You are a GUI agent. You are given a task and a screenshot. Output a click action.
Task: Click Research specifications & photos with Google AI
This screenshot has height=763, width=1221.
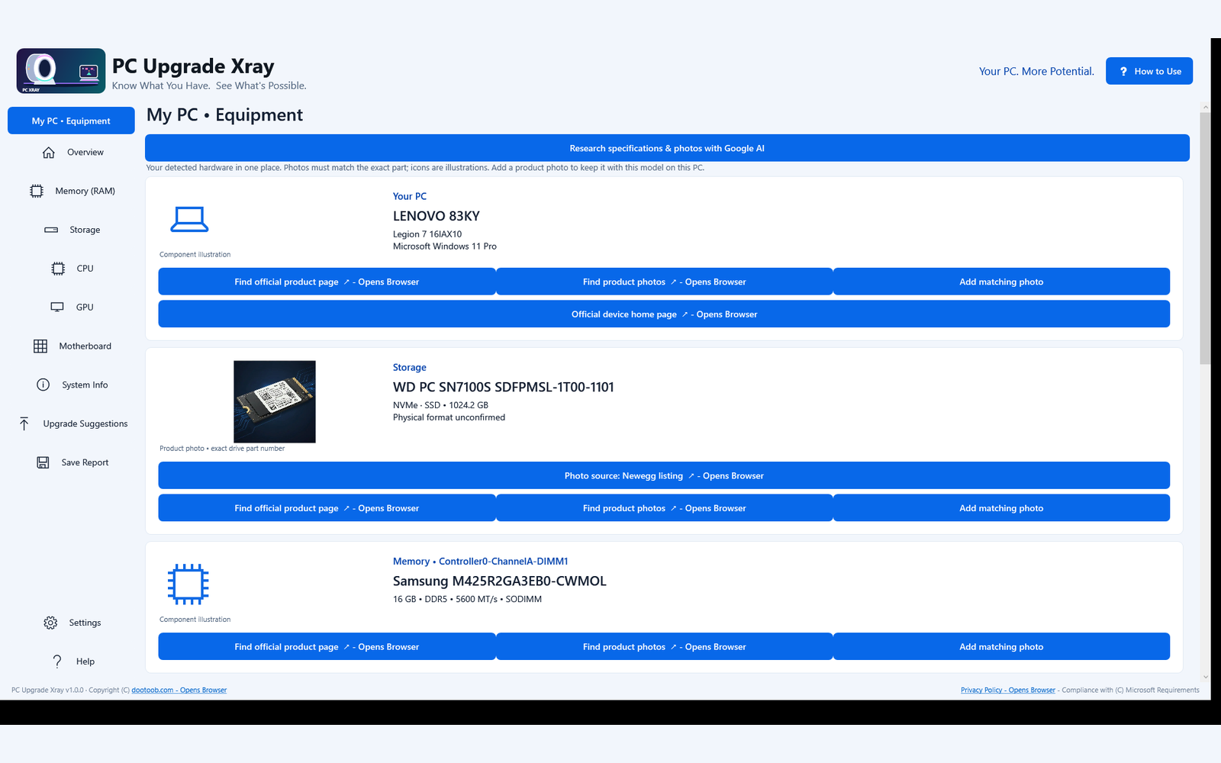coord(667,148)
